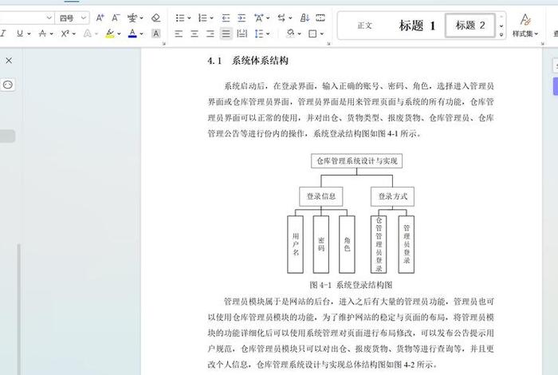Viewport: 558px width, 375px height.
Task: Apply the yellow highlight color
Action: click(110, 34)
